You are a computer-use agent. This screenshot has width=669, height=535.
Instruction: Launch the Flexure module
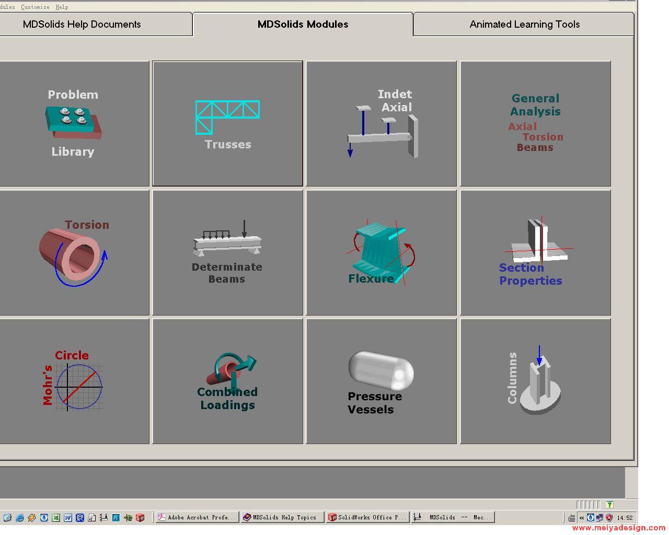(381, 253)
